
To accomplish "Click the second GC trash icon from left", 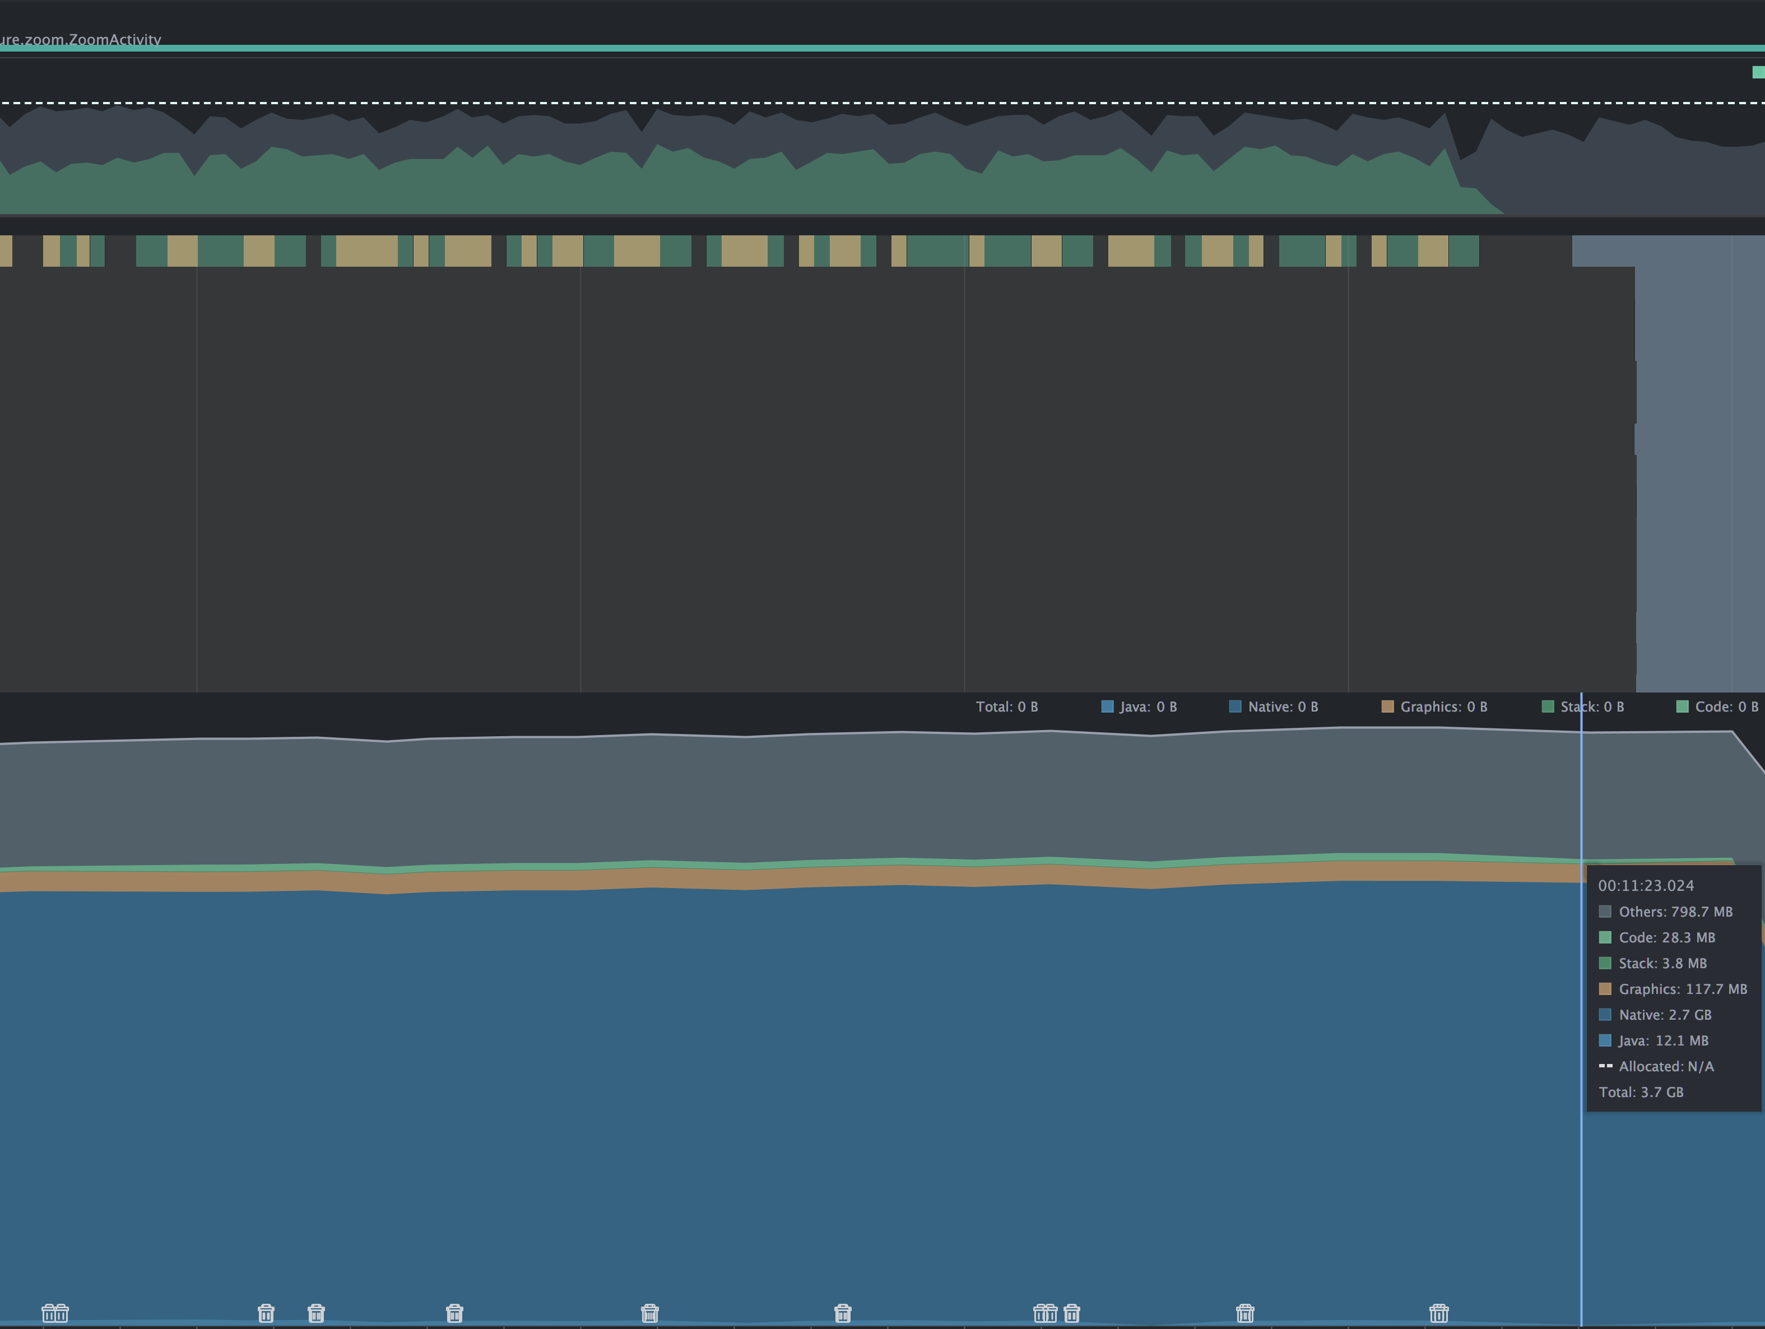I will [62, 1313].
